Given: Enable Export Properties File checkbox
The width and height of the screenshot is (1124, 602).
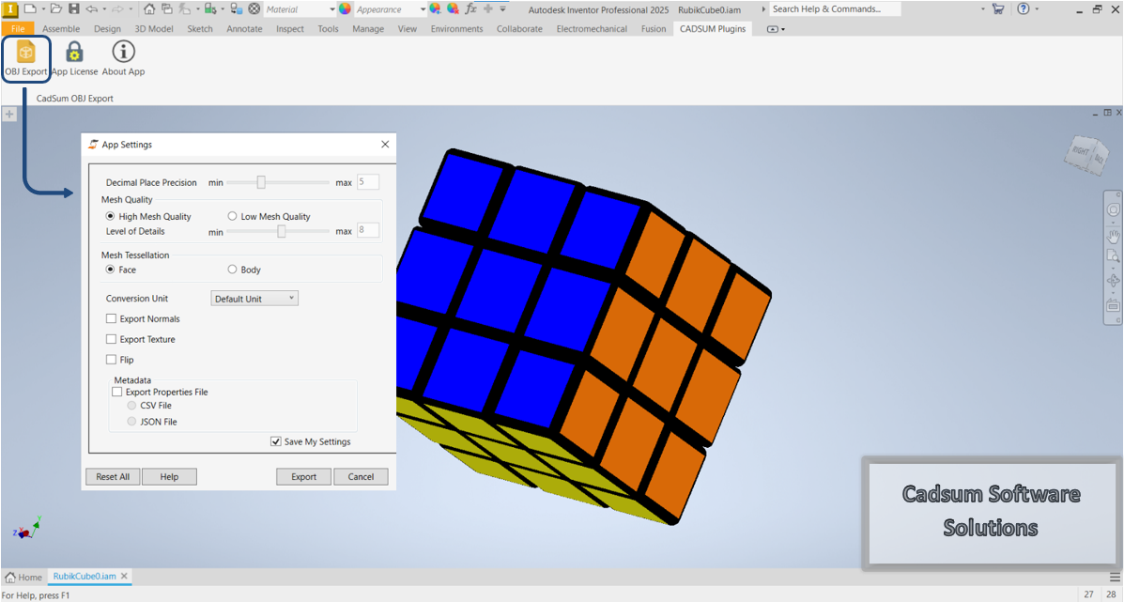Looking at the screenshot, I should pyautogui.click(x=117, y=392).
